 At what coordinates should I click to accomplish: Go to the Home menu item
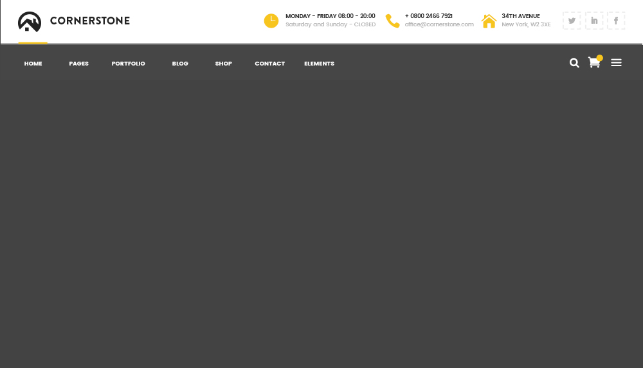click(x=33, y=64)
